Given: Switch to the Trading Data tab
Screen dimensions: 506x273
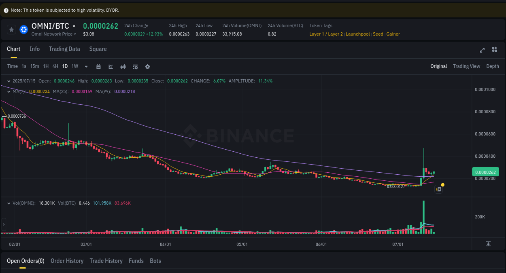Looking at the screenshot, I should pyautogui.click(x=64, y=49).
